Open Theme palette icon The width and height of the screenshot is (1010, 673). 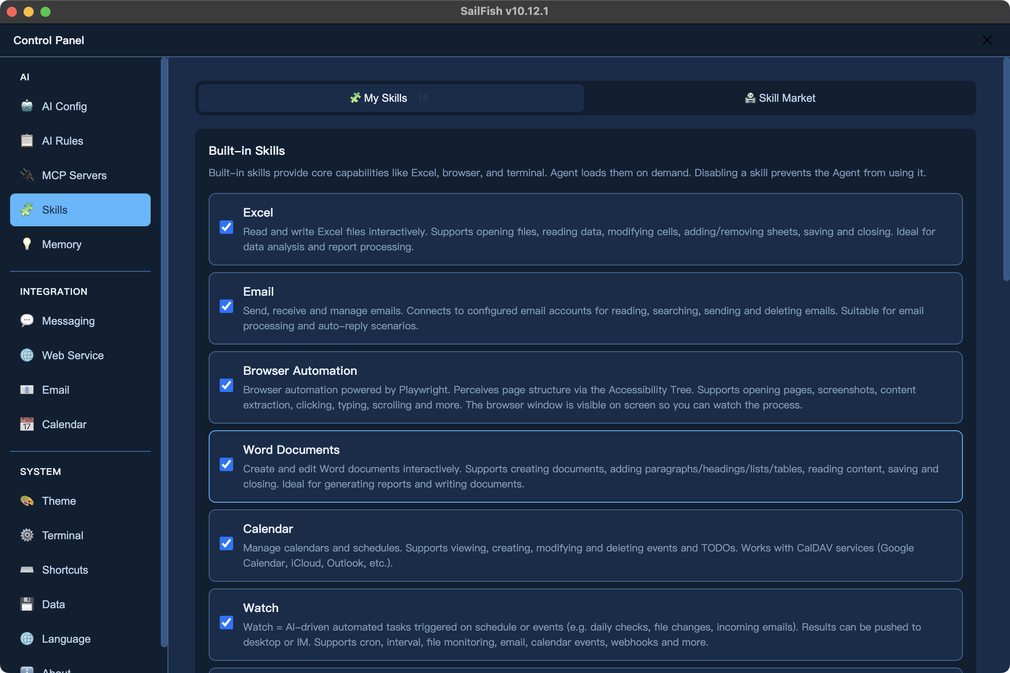[x=27, y=501]
